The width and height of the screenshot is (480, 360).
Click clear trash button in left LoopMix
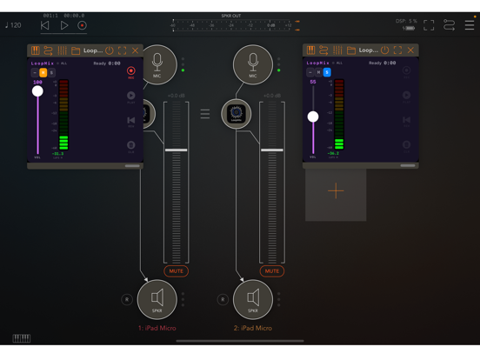coord(131,146)
